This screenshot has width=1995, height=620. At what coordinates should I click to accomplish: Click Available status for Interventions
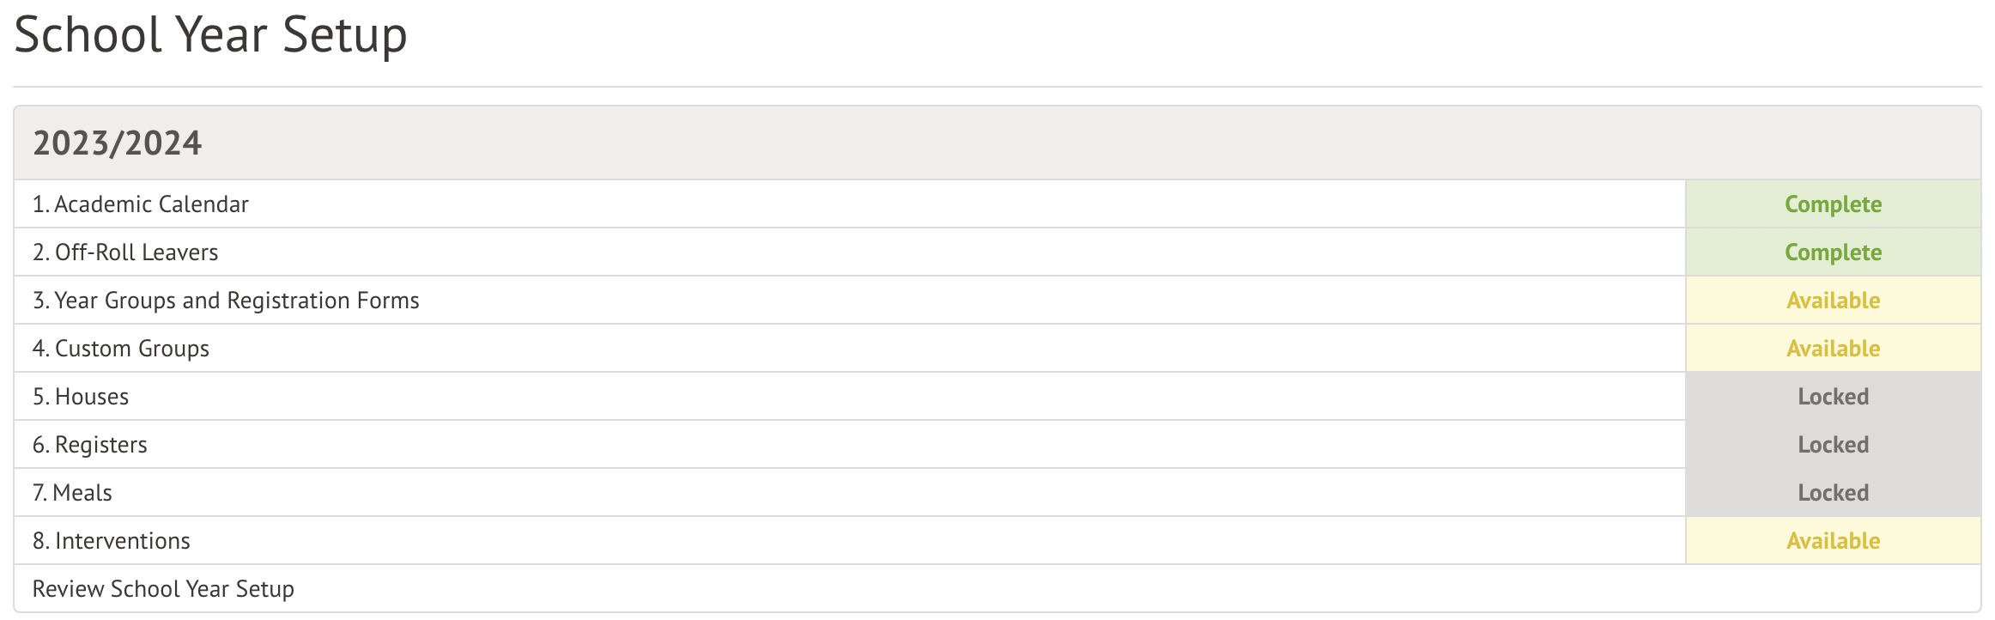click(1833, 541)
